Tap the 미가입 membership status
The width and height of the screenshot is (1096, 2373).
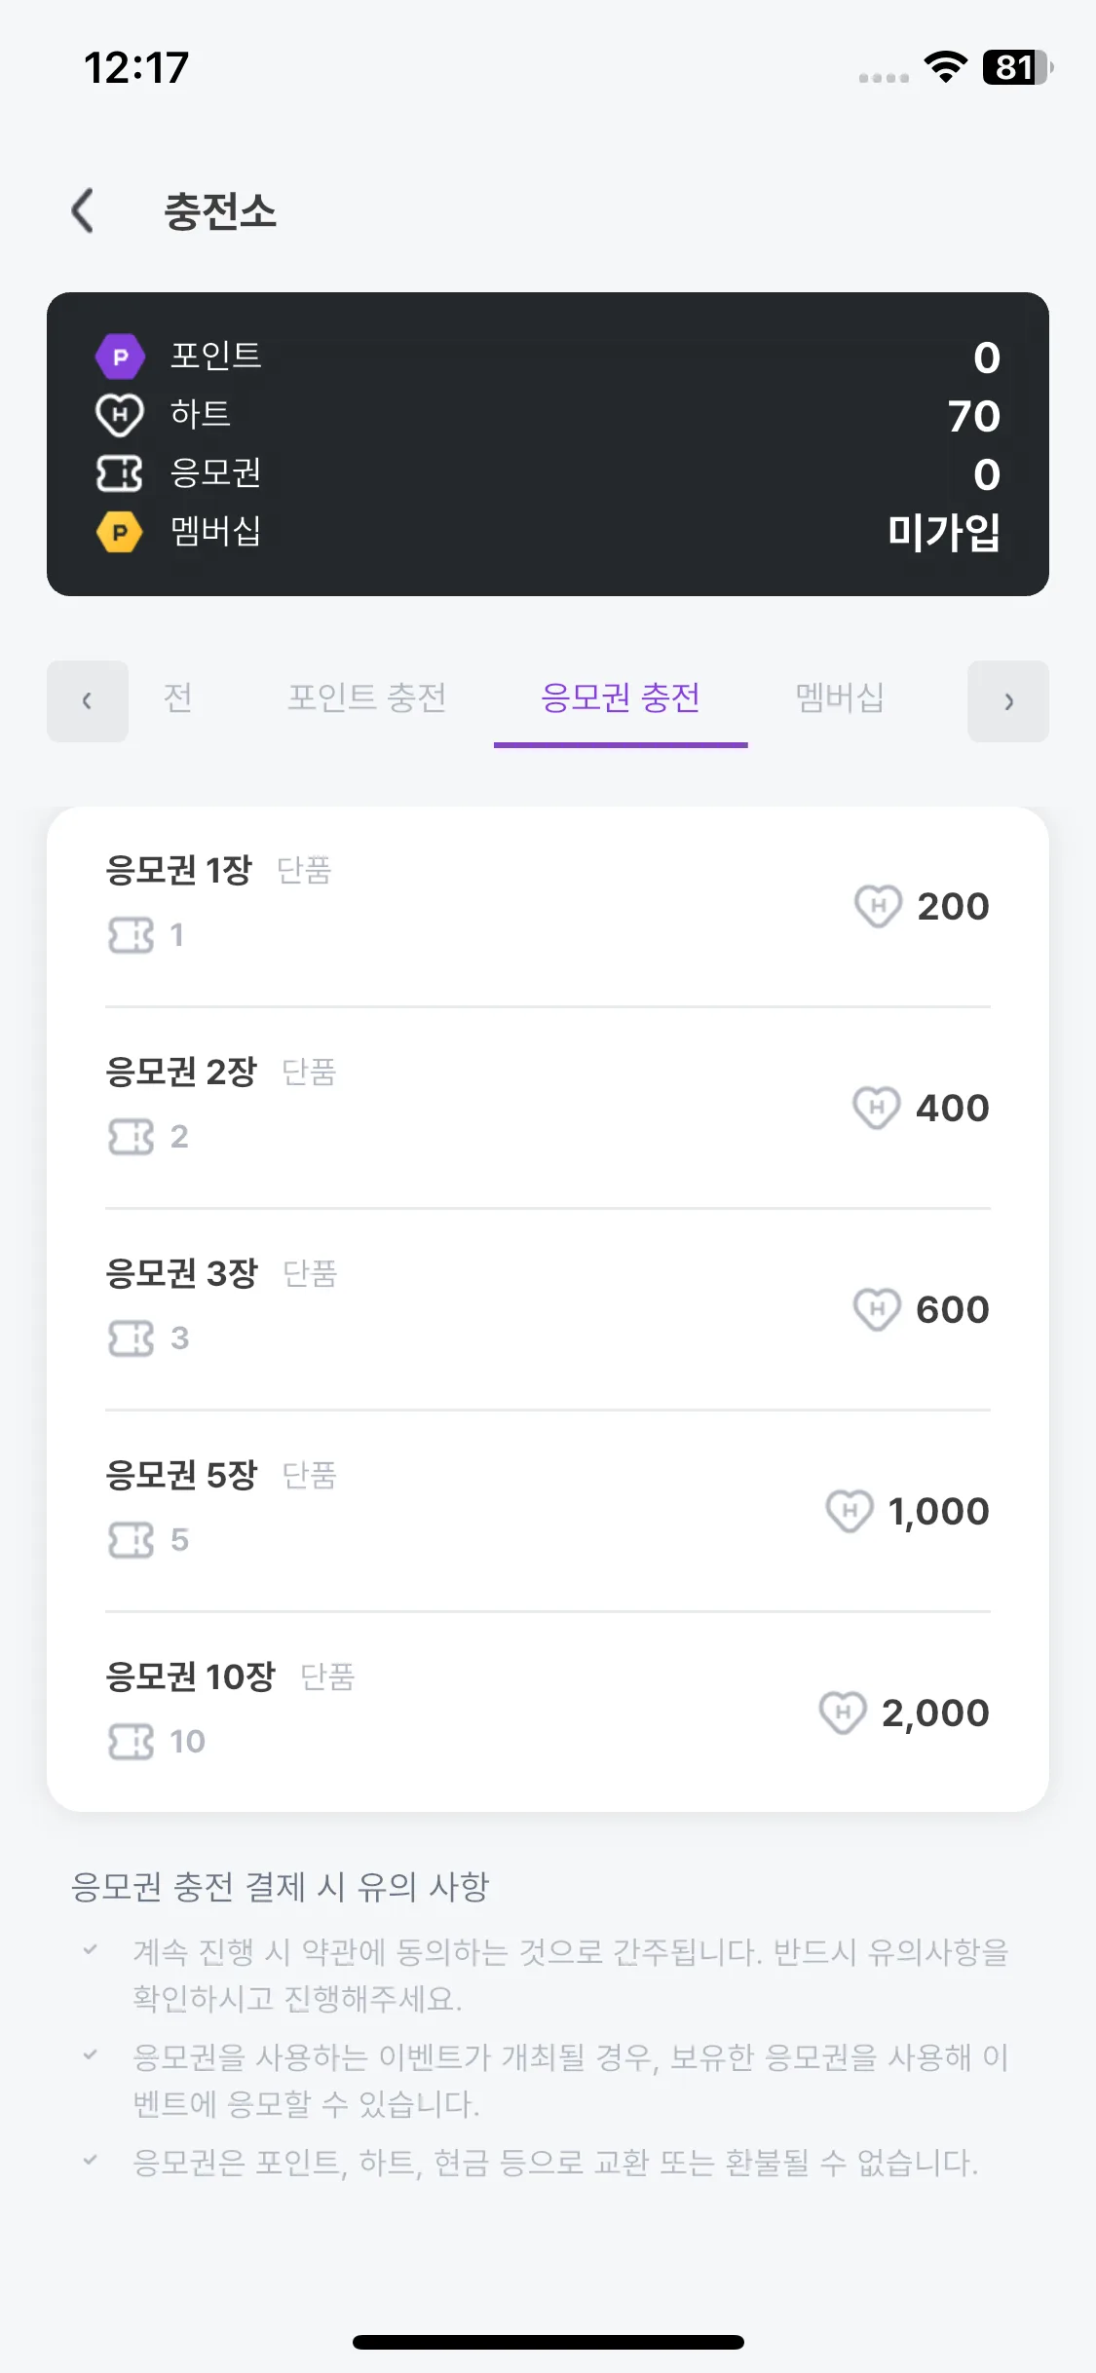click(944, 532)
